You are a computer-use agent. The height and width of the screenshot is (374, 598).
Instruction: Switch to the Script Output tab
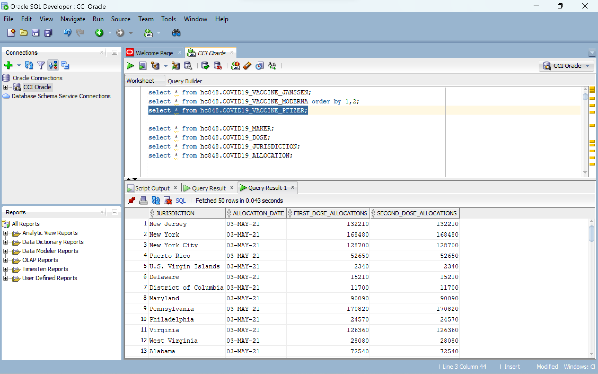point(152,188)
